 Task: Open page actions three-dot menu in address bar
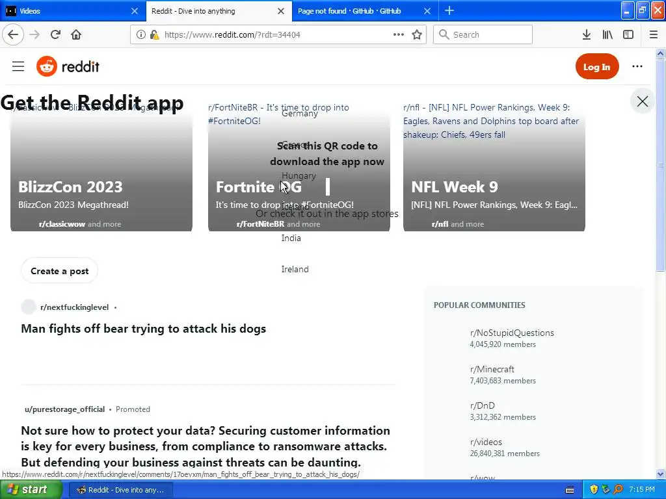[x=399, y=34]
